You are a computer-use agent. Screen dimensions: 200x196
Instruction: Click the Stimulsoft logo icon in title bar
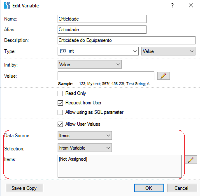pos(7,5)
